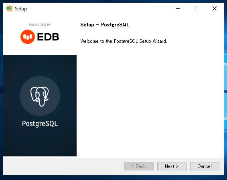Image resolution: width=227 pixels, height=180 pixels.
Task: Click the Next button to continue setup
Action: click(x=172, y=166)
